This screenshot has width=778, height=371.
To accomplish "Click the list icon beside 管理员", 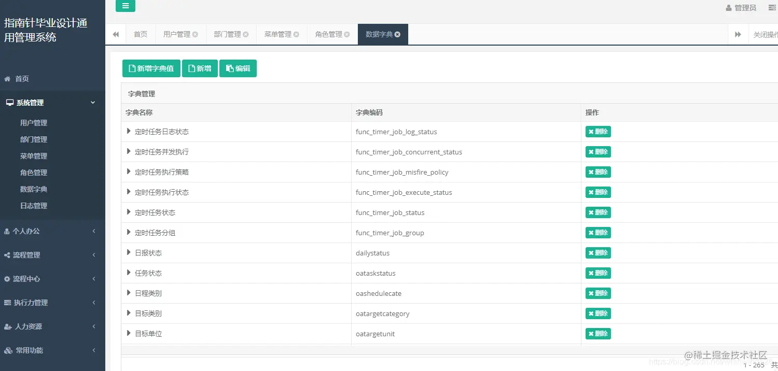I will (x=772, y=8).
